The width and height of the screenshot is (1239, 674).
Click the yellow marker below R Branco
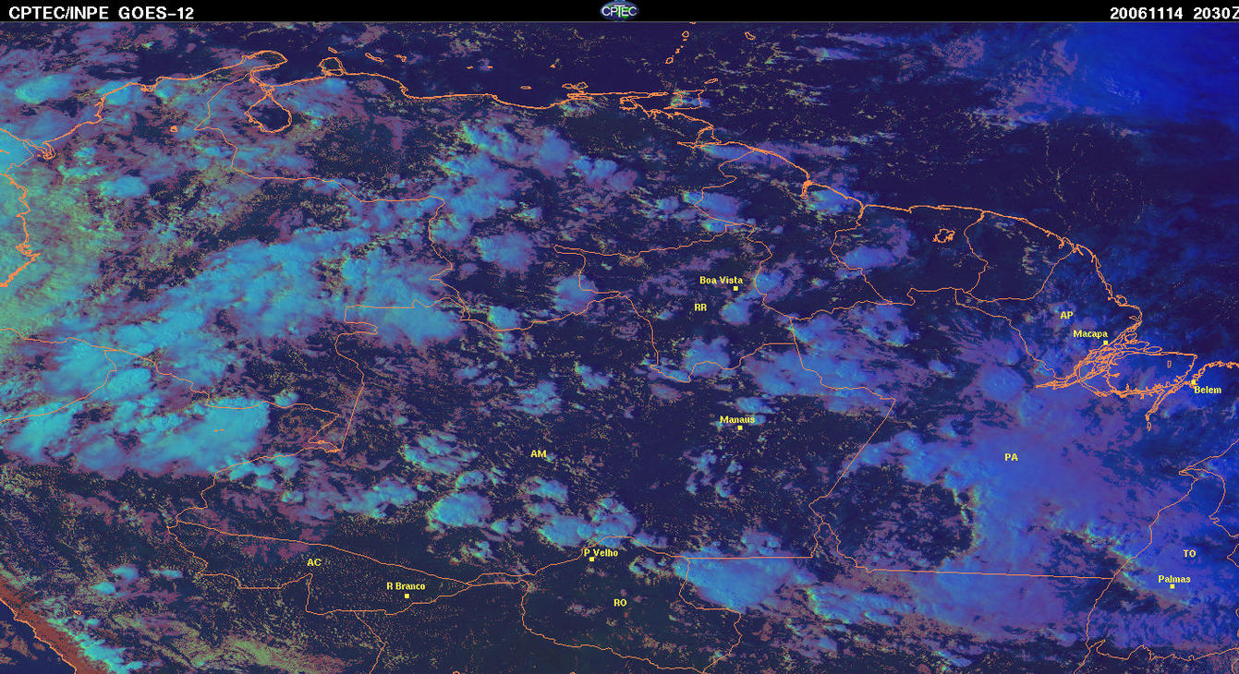coord(407,596)
